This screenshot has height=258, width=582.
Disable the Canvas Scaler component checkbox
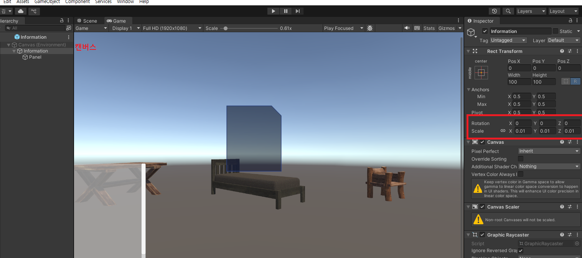(482, 207)
